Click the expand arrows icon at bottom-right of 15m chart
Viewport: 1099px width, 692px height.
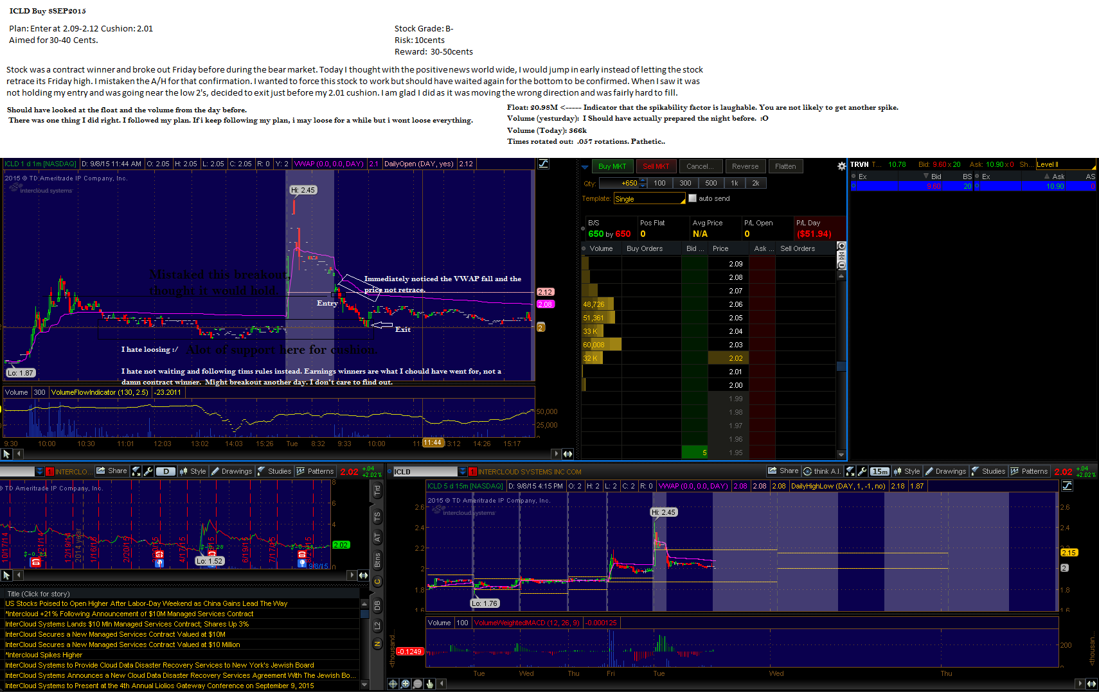coord(1091,684)
